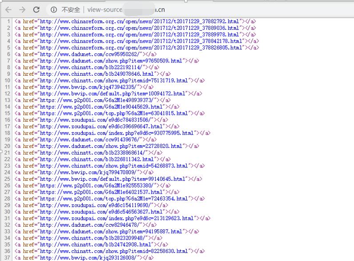Image resolution: width=354 pixels, height=261 pixels.
Task: Reload the page with refresh icon
Action: point(36,10)
